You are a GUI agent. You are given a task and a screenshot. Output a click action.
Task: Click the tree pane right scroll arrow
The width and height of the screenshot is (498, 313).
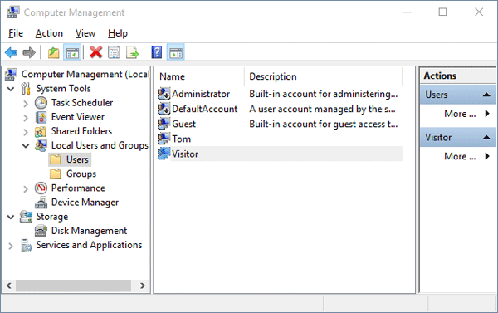143,286
